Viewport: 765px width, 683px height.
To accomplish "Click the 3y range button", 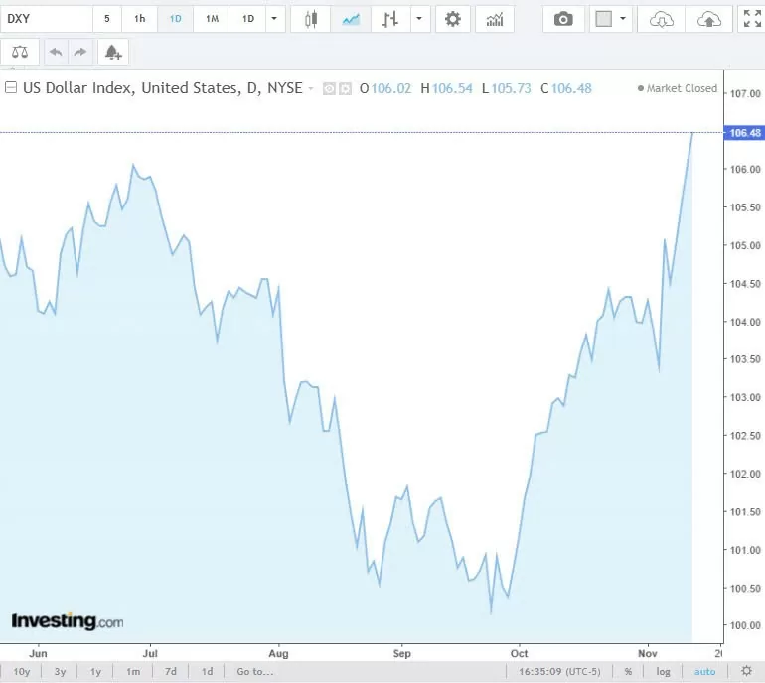I will [60, 672].
